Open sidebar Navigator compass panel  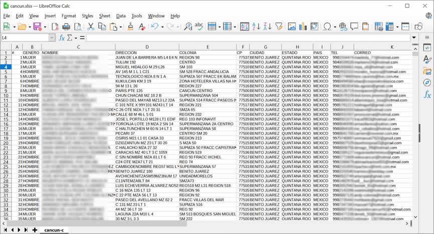(x=427, y=82)
